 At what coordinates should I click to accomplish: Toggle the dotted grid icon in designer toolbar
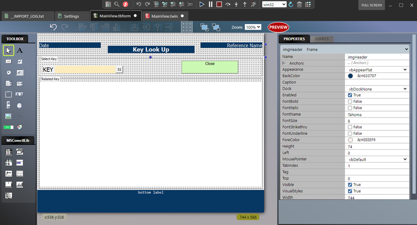click(x=187, y=27)
